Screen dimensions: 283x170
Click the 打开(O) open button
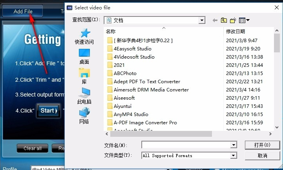point(262,145)
